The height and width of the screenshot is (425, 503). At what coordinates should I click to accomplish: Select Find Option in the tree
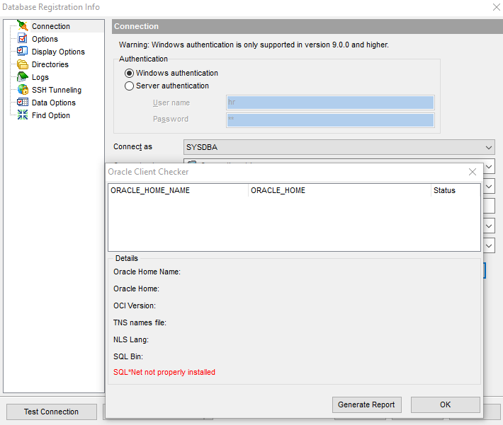(x=51, y=115)
